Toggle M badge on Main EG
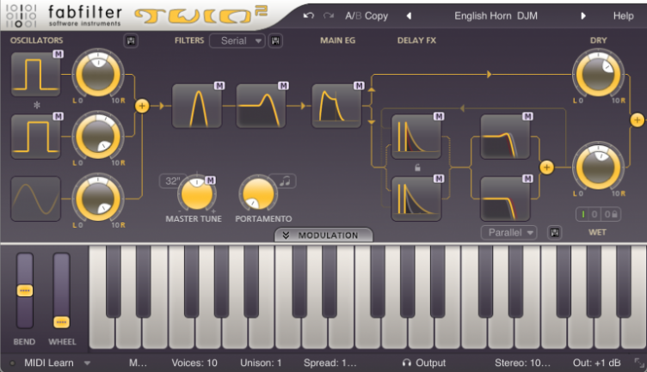This screenshot has width=647, height=372. 359,86
